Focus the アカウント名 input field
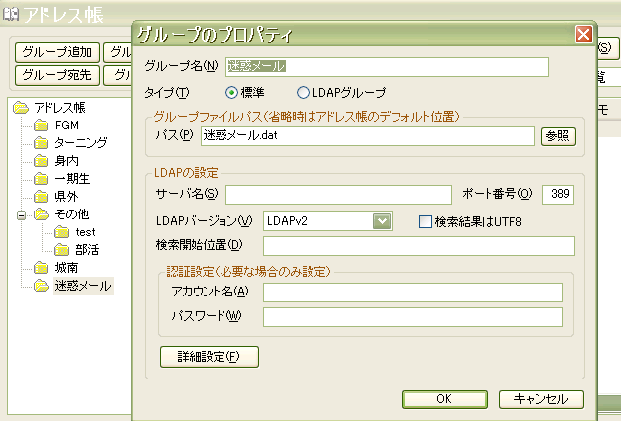621x421 pixels. click(412, 293)
